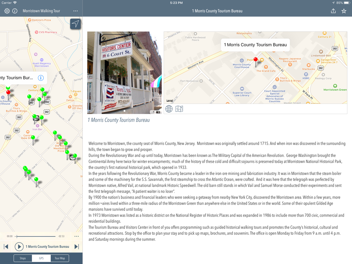Tap the Fort Nonsense marker

click(x=201, y=81)
